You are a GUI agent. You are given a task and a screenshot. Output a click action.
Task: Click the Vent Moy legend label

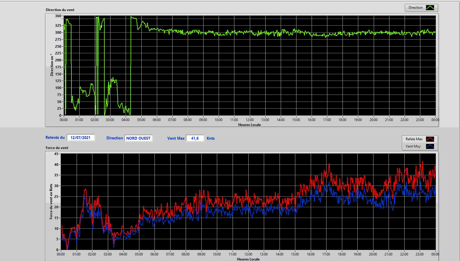(x=413, y=146)
